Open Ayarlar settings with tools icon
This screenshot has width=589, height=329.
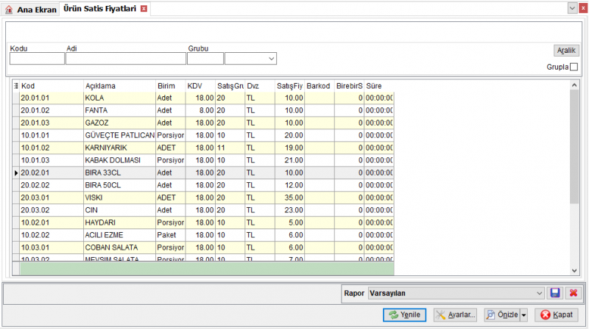[455, 315]
